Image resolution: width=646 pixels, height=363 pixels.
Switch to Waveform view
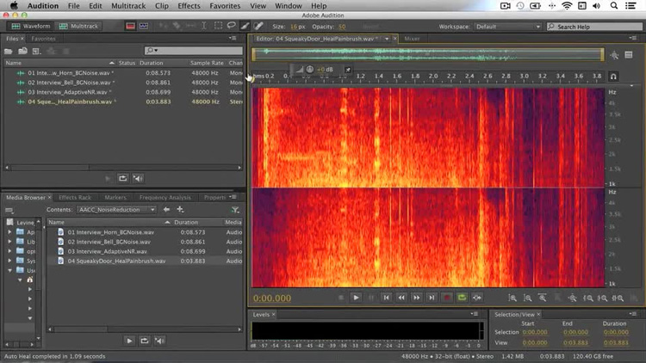[31, 26]
